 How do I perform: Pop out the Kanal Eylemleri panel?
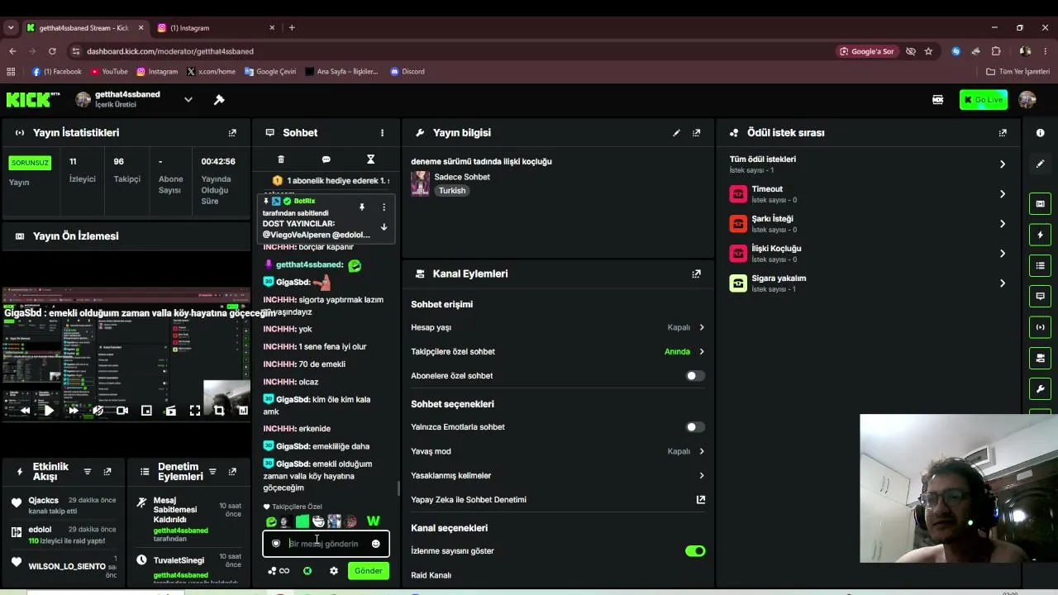tap(697, 274)
